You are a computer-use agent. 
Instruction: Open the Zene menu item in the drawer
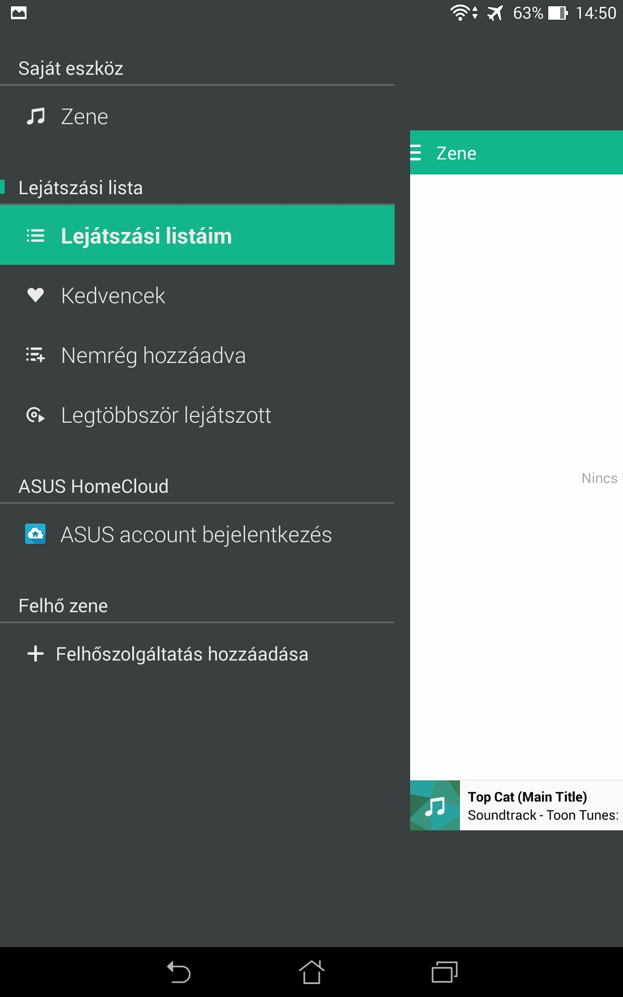tap(197, 116)
